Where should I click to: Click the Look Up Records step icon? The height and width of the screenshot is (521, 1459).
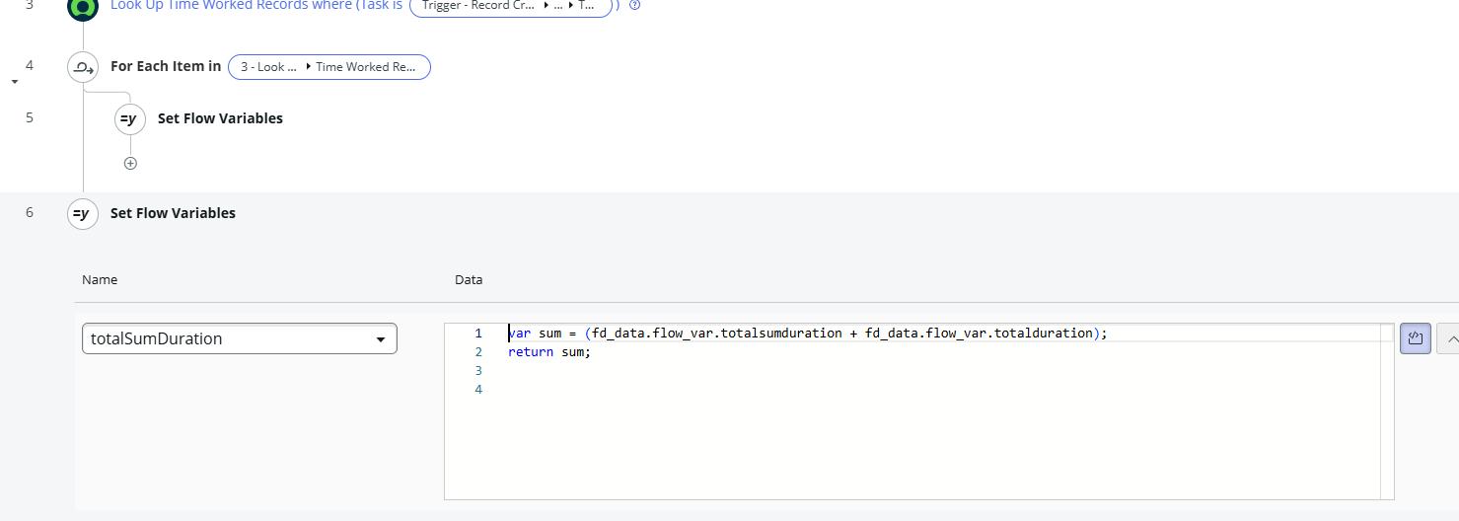[x=83, y=8]
